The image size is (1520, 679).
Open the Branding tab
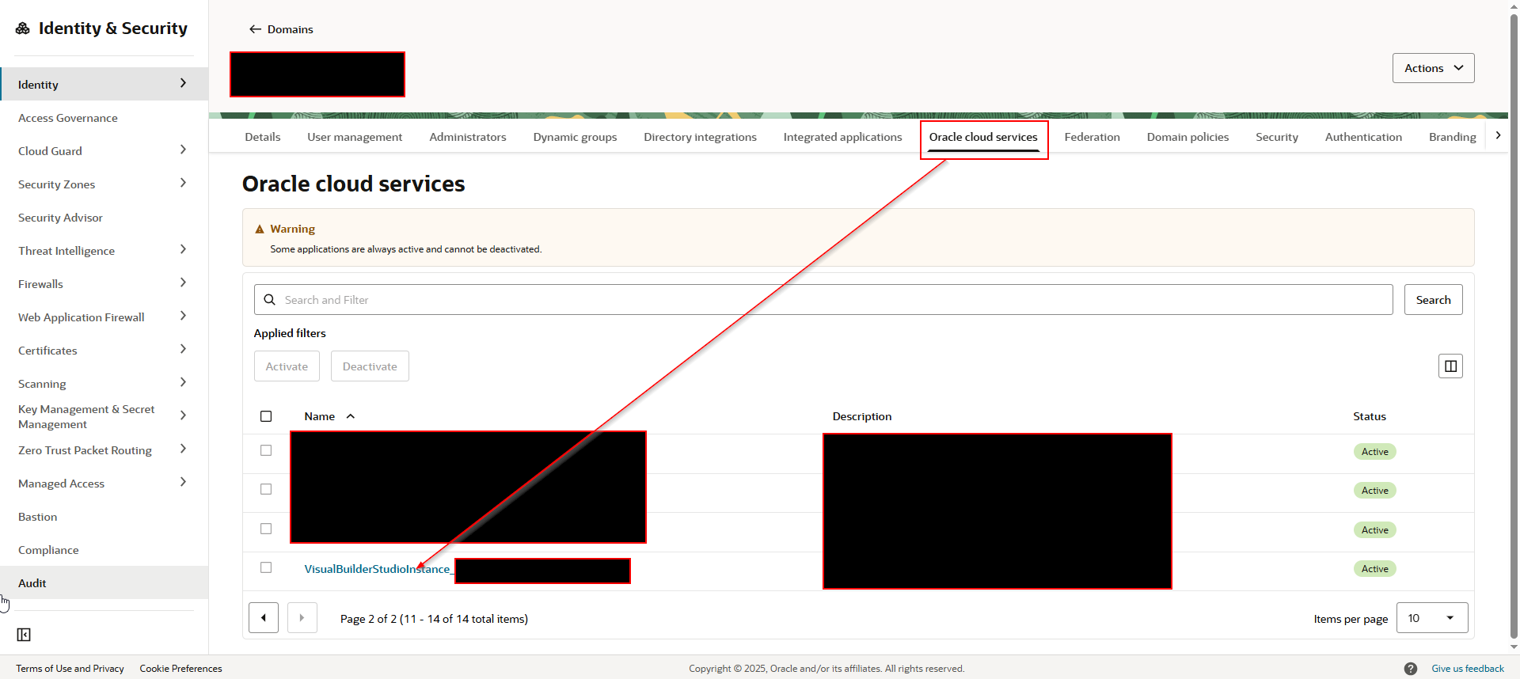1452,137
